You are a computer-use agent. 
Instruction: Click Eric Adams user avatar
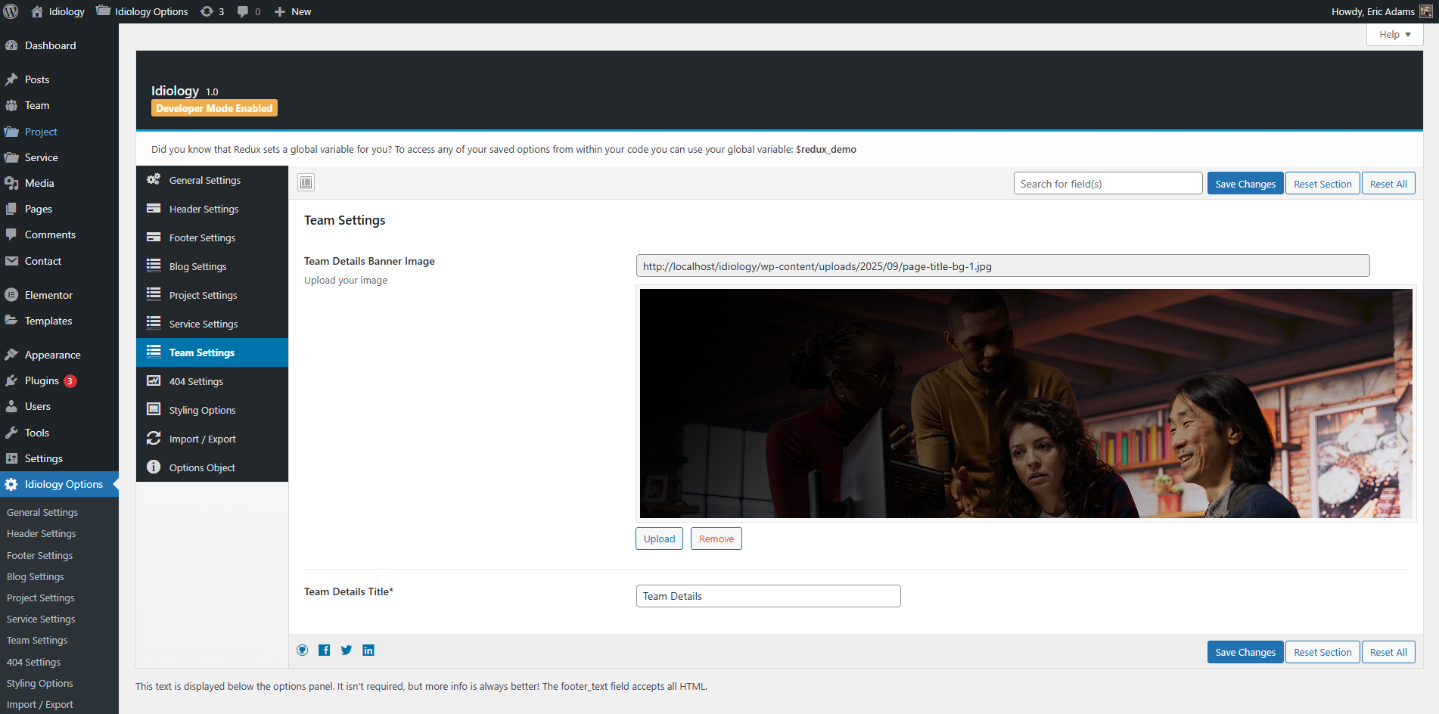1425,11
